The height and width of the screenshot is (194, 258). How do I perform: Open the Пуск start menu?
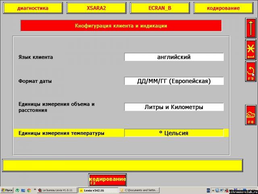[x=7, y=190]
